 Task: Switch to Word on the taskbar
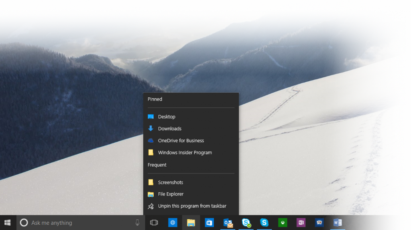click(338, 222)
